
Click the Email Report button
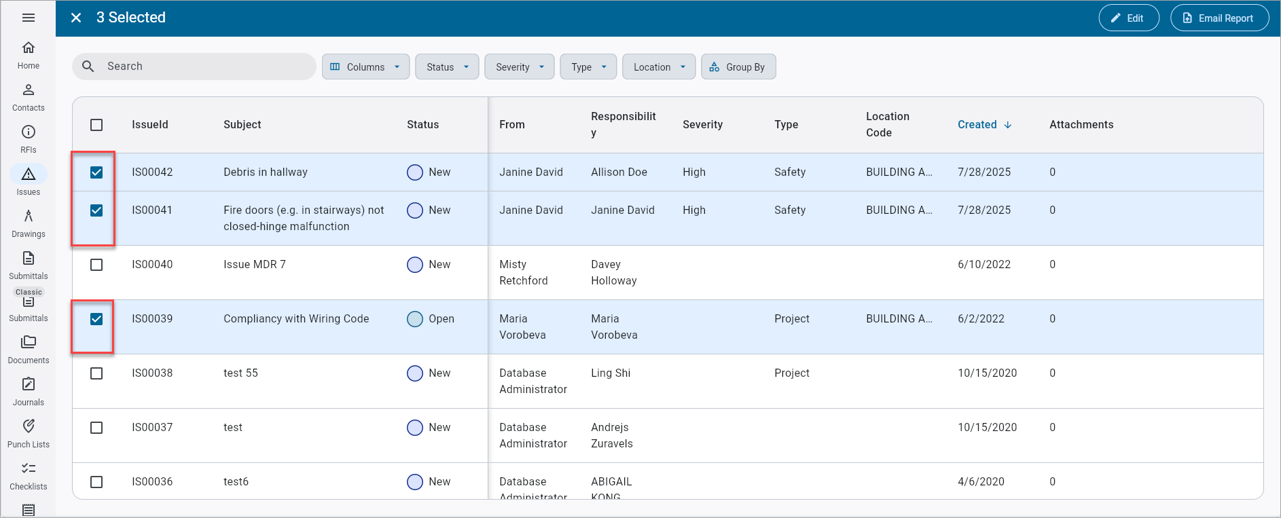(x=1220, y=18)
